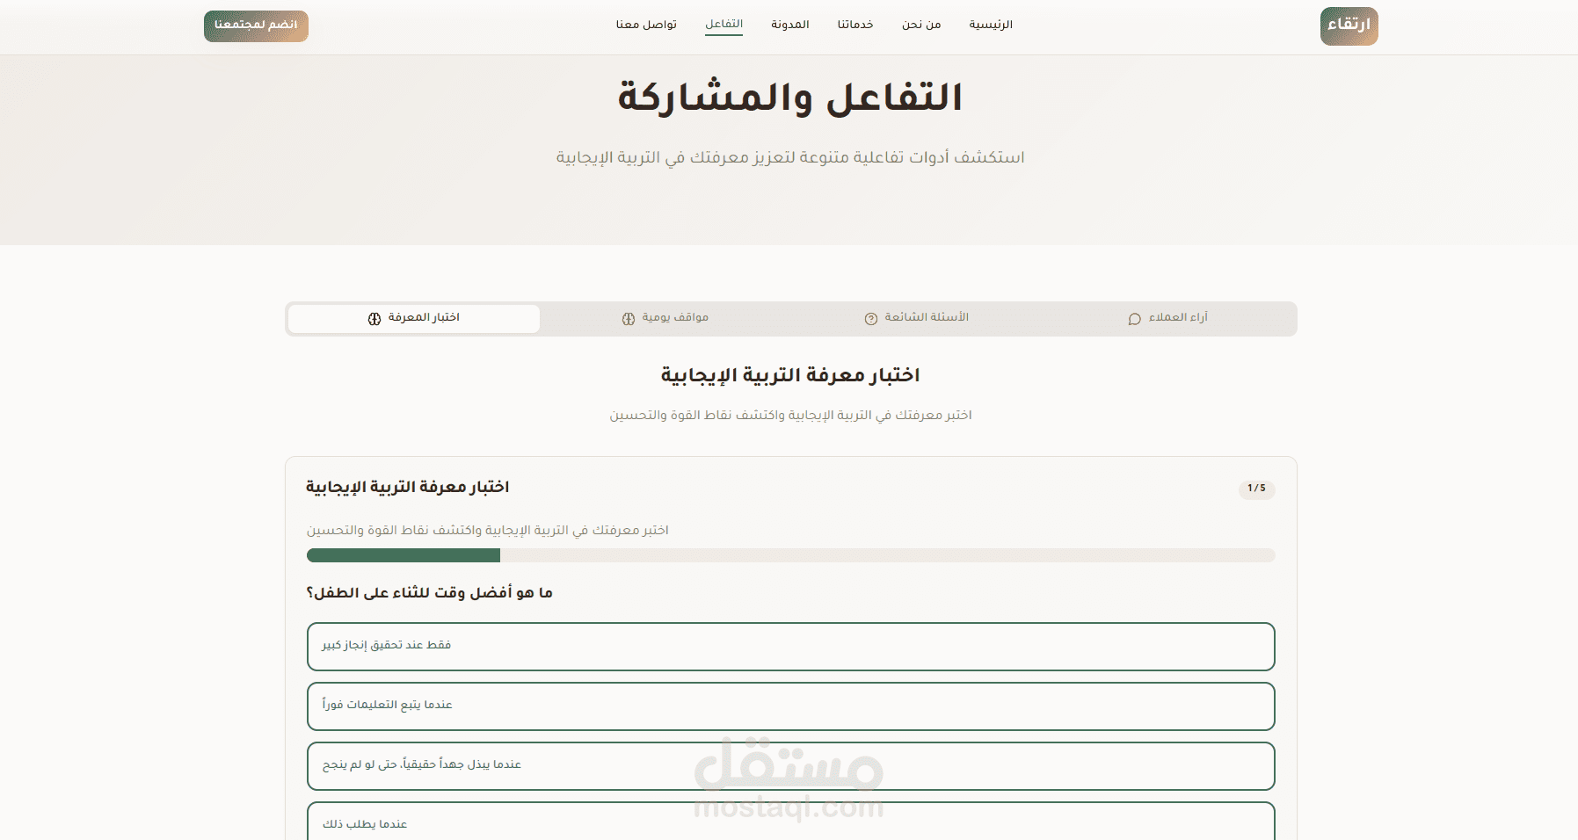This screenshot has width=1578, height=840.
Task: Switch to آراء العملاء tab
Action: (x=1168, y=318)
